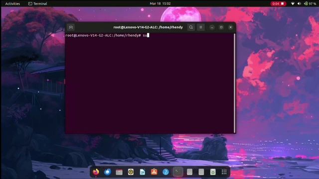Click the terminal search magnifier icon
Viewport: 319px width, 179px height.
tap(191, 27)
